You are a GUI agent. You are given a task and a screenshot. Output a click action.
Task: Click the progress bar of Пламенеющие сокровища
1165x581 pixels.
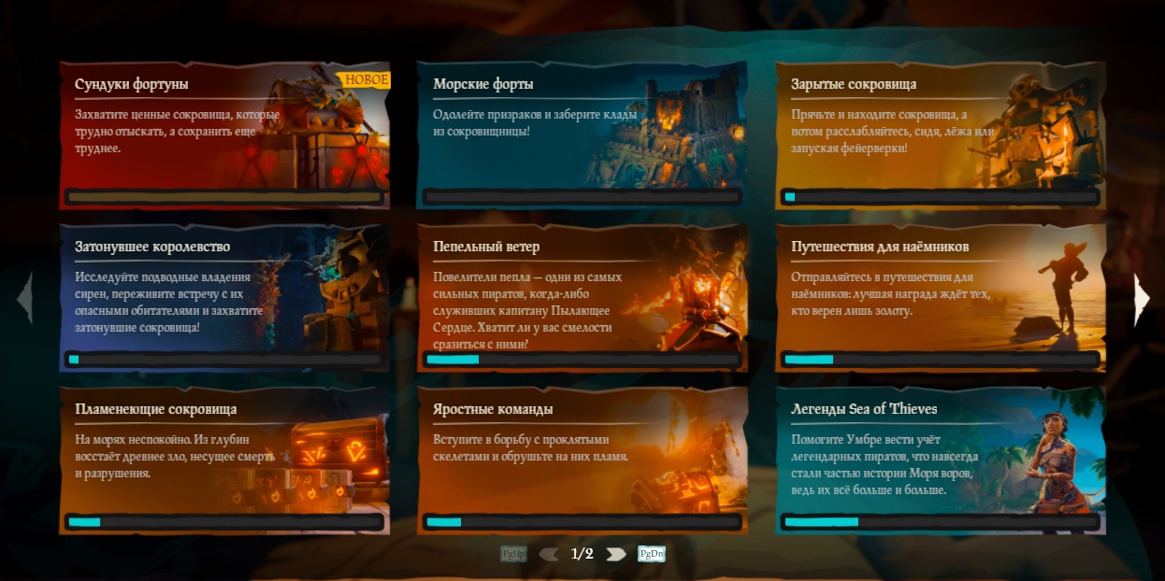point(224,521)
